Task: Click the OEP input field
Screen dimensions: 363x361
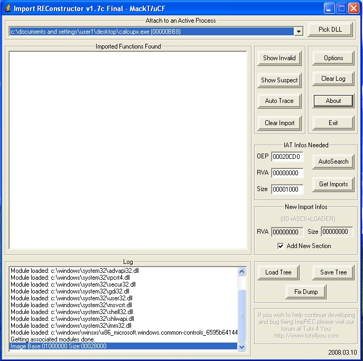Action: [287, 157]
